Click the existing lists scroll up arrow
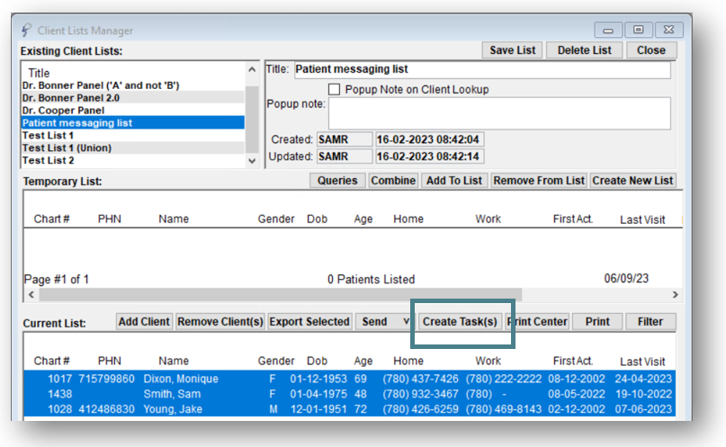Viewport: 726px width, 447px height. [x=252, y=69]
